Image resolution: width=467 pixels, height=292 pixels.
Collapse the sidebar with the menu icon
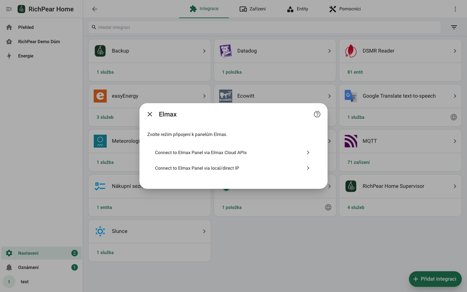tap(9, 9)
